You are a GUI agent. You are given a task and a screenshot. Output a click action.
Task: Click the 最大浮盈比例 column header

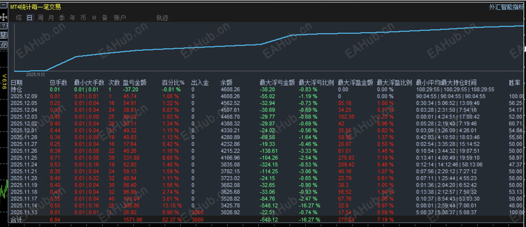tap(394, 82)
